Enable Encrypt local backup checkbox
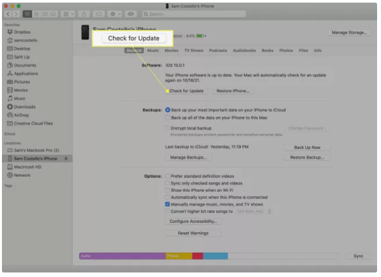 pyautogui.click(x=167, y=128)
